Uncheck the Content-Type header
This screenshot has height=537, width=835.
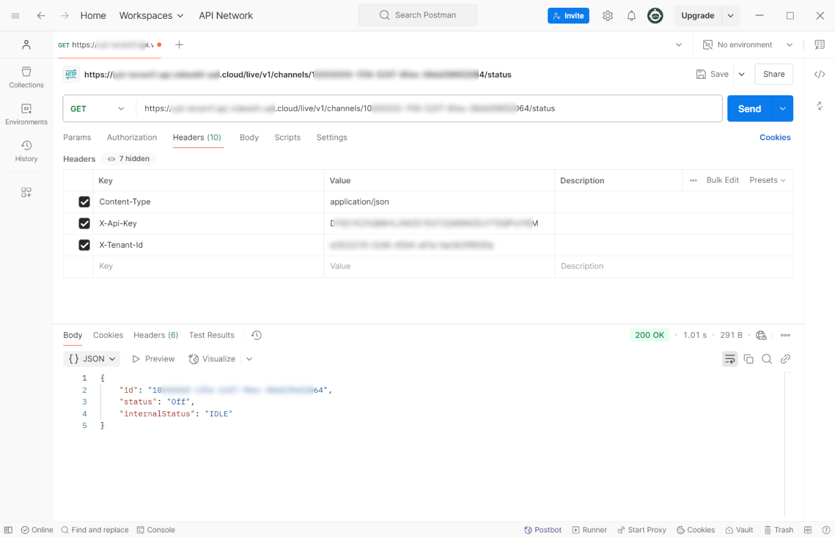[84, 202]
